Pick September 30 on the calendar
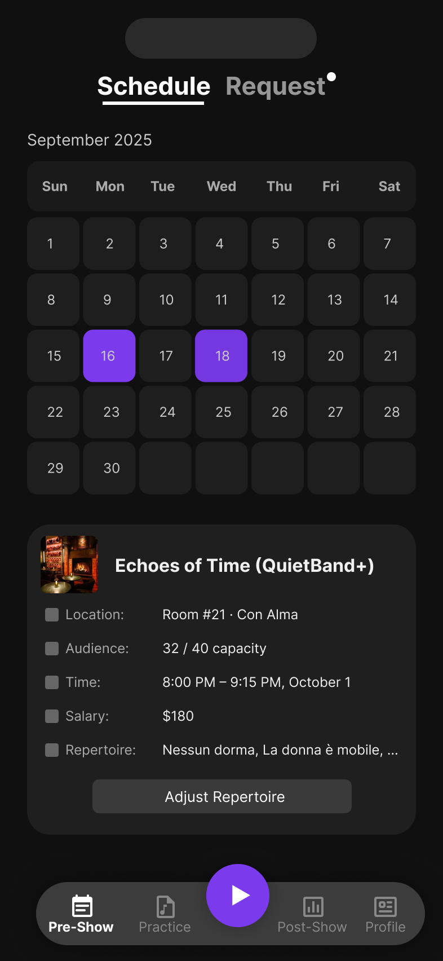This screenshot has width=443, height=961. [x=111, y=468]
